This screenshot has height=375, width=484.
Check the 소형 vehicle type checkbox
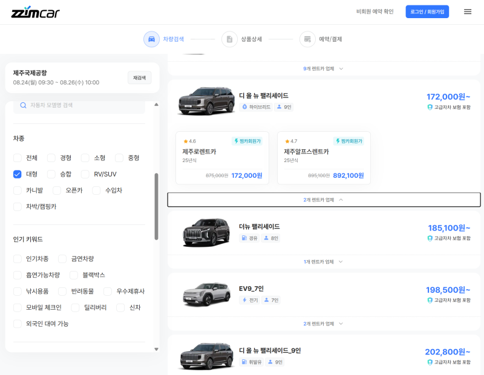tap(85, 158)
